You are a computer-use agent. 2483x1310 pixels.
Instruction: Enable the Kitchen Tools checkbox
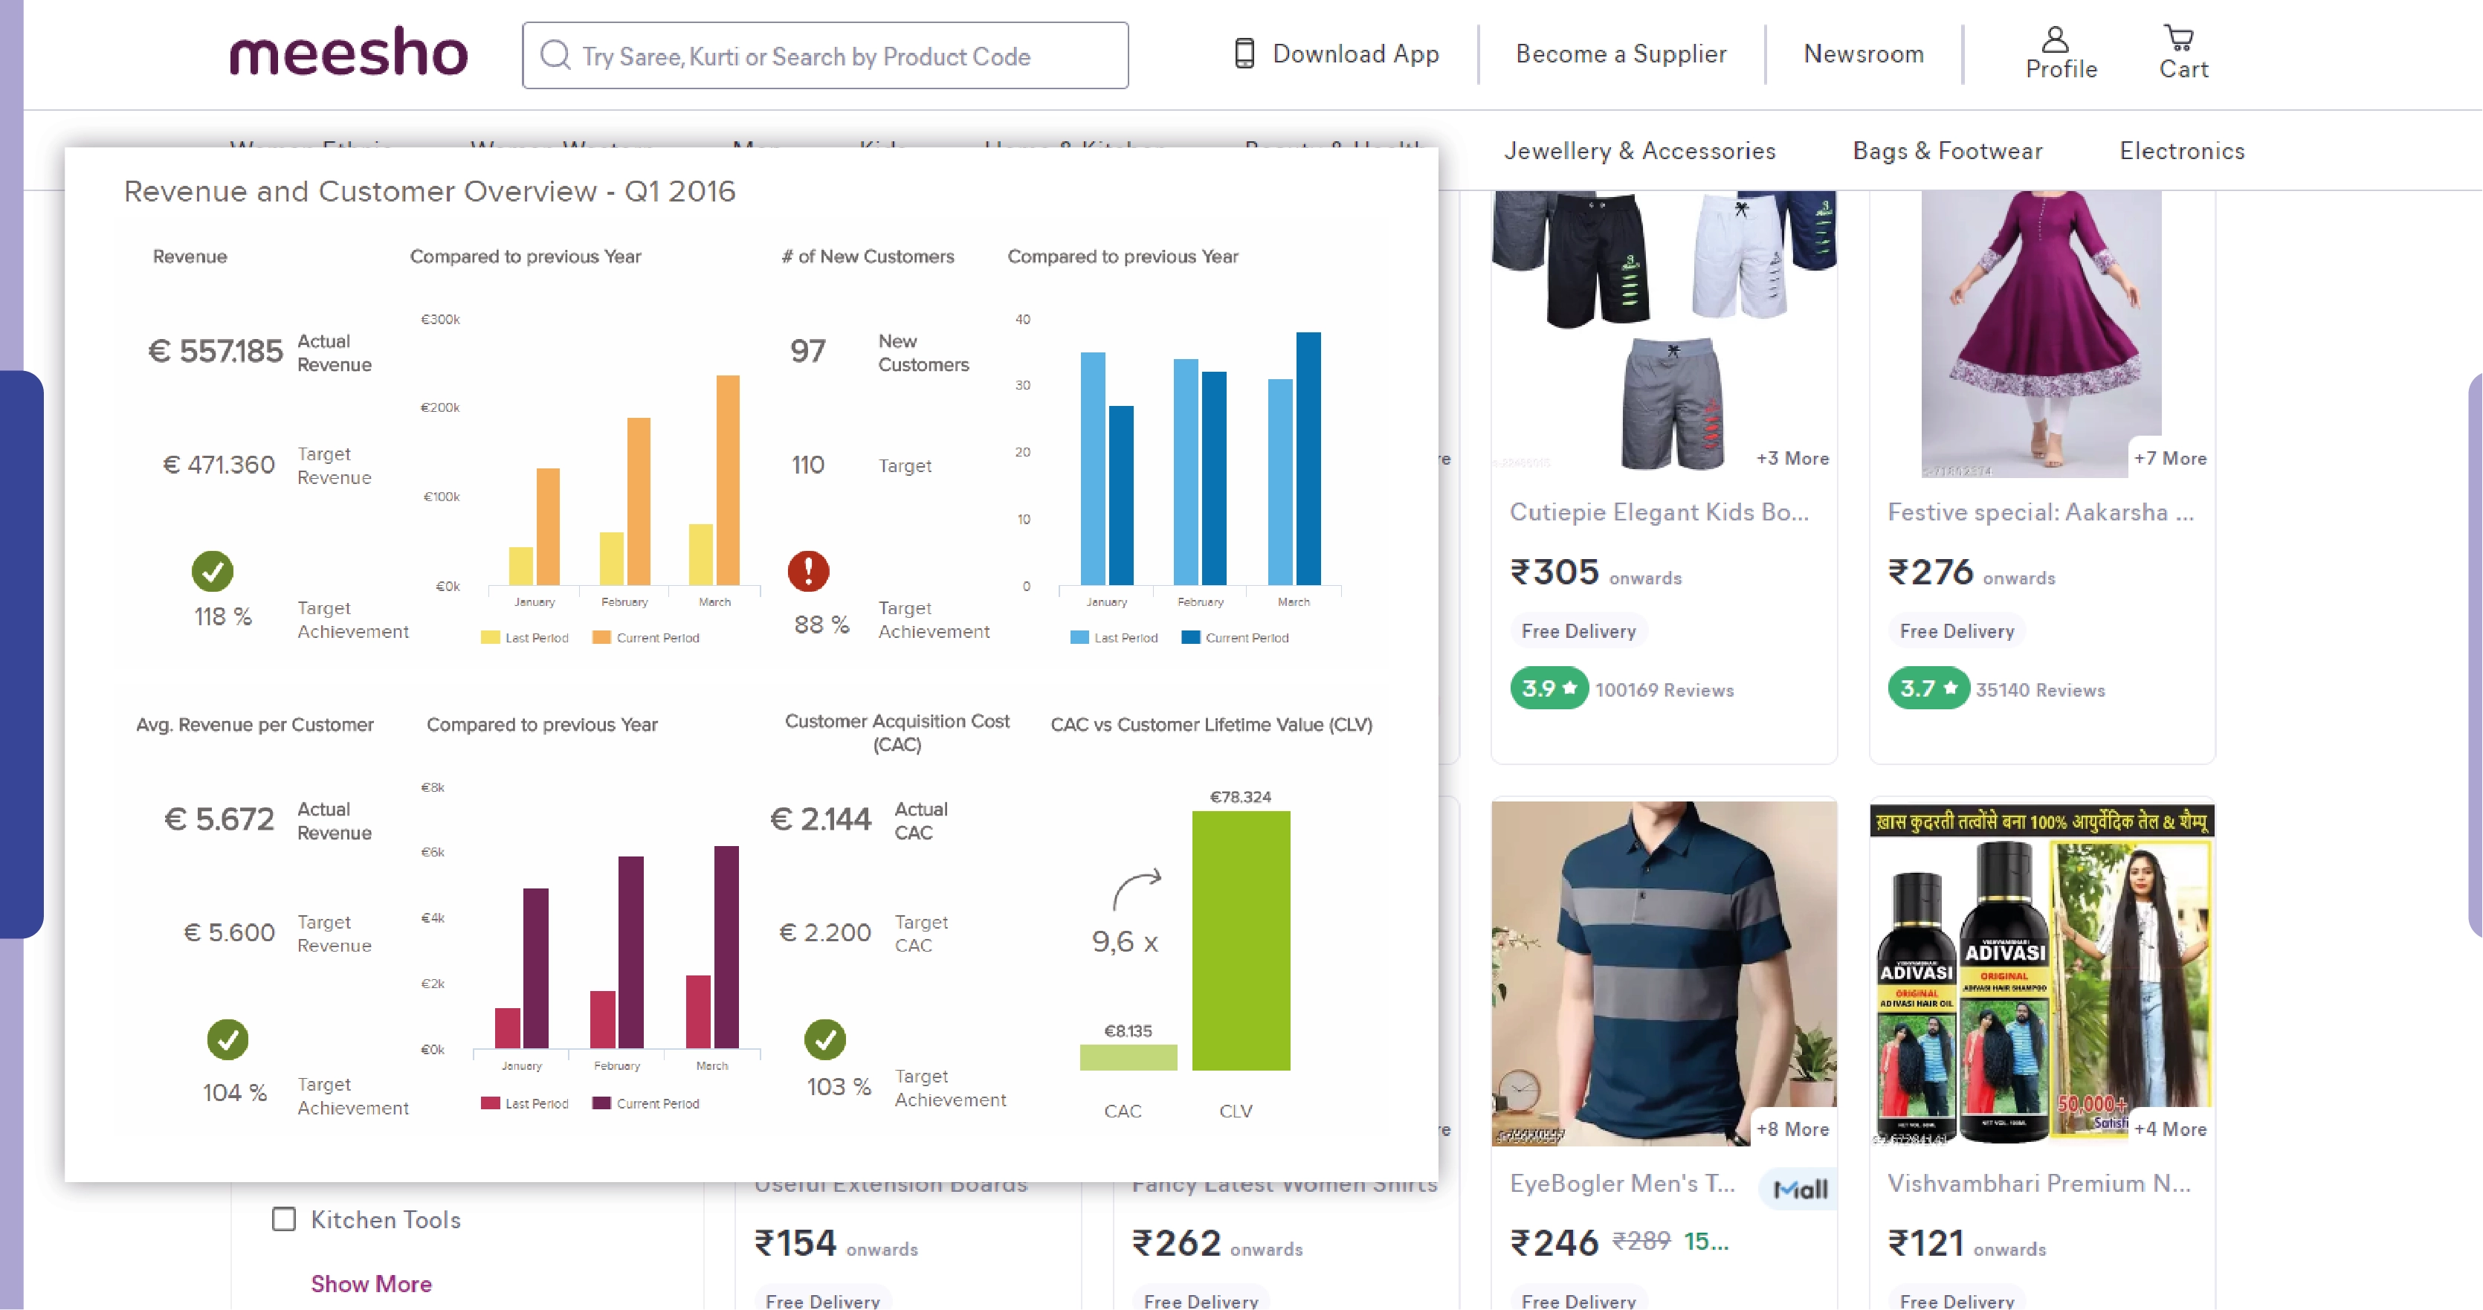tap(283, 1219)
